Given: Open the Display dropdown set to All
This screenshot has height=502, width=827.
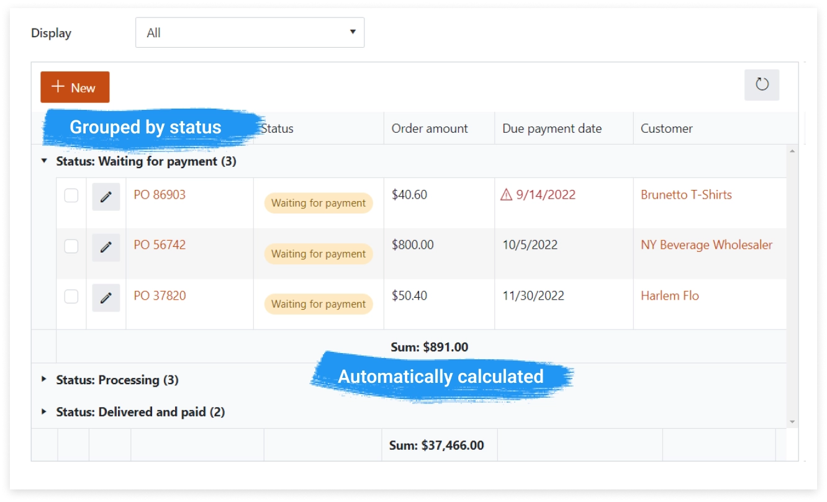Looking at the screenshot, I should coord(250,33).
